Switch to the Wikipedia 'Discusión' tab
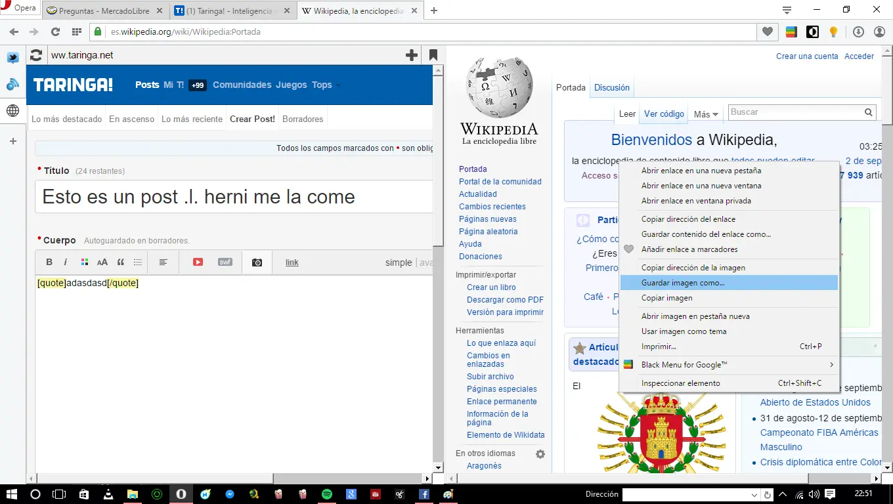Viewport: 893px width, 504px height. (612, 88)
